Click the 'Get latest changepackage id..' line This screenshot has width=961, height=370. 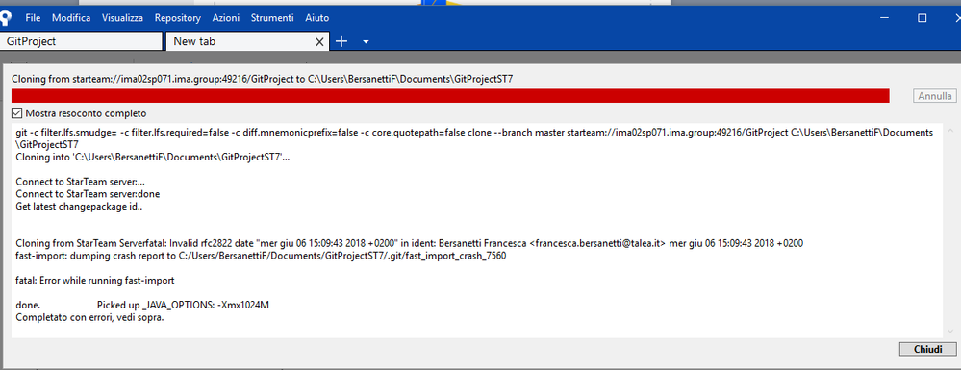click(x=79, y=206)
